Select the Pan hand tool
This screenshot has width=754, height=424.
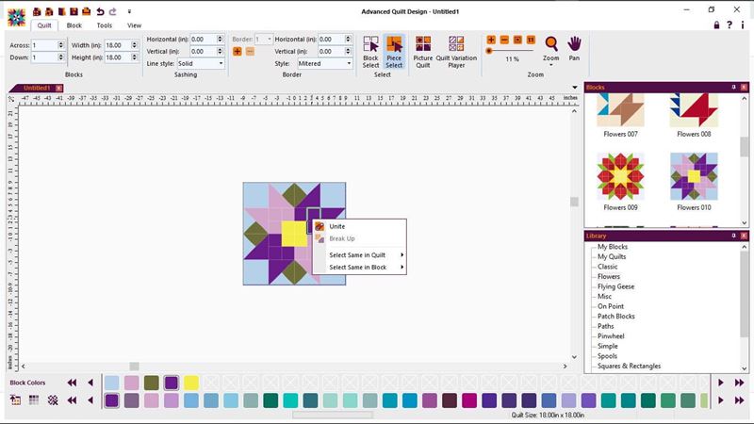tap(574, 49)
